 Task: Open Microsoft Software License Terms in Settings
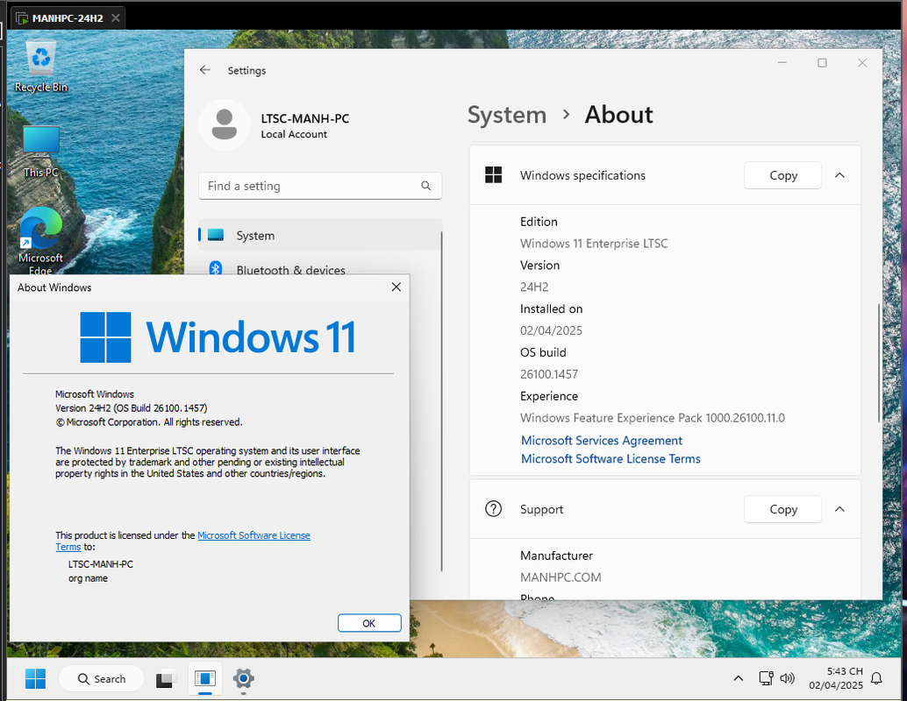(x=611, y=459)
